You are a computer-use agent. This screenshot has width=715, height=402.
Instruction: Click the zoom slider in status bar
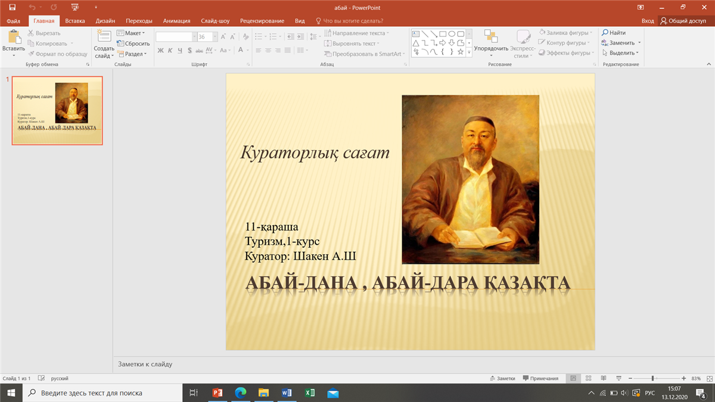click(x=653, y=378)
